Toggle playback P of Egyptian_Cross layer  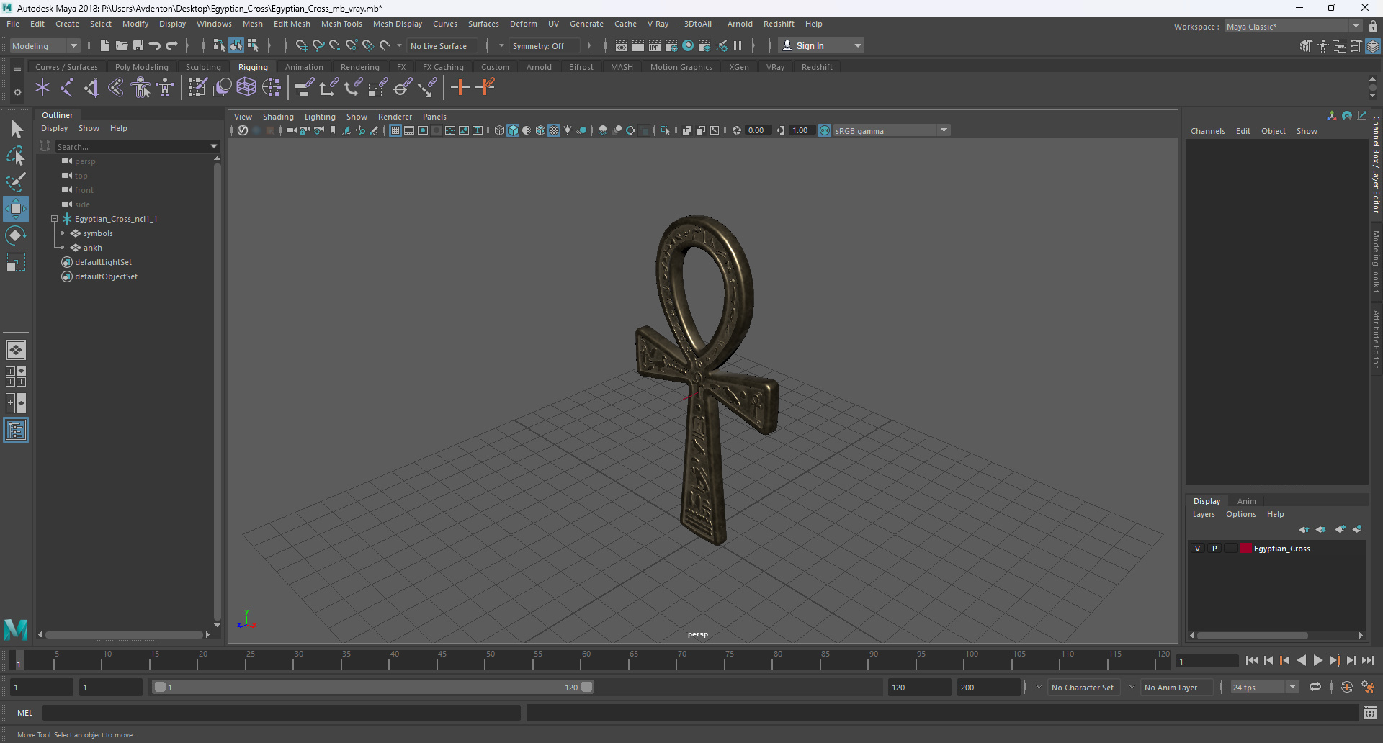pos(1214,549)
